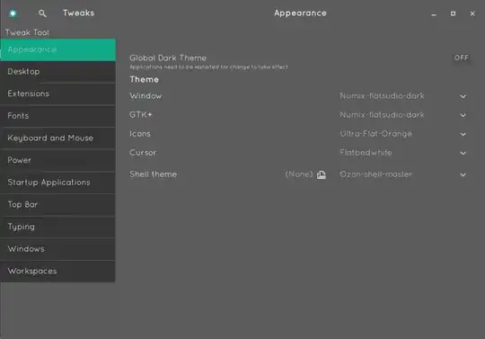485x339 pixels.
Task: Open the Cursor theme dropdown
Action: pyautogui.click(x=403, y=153)
